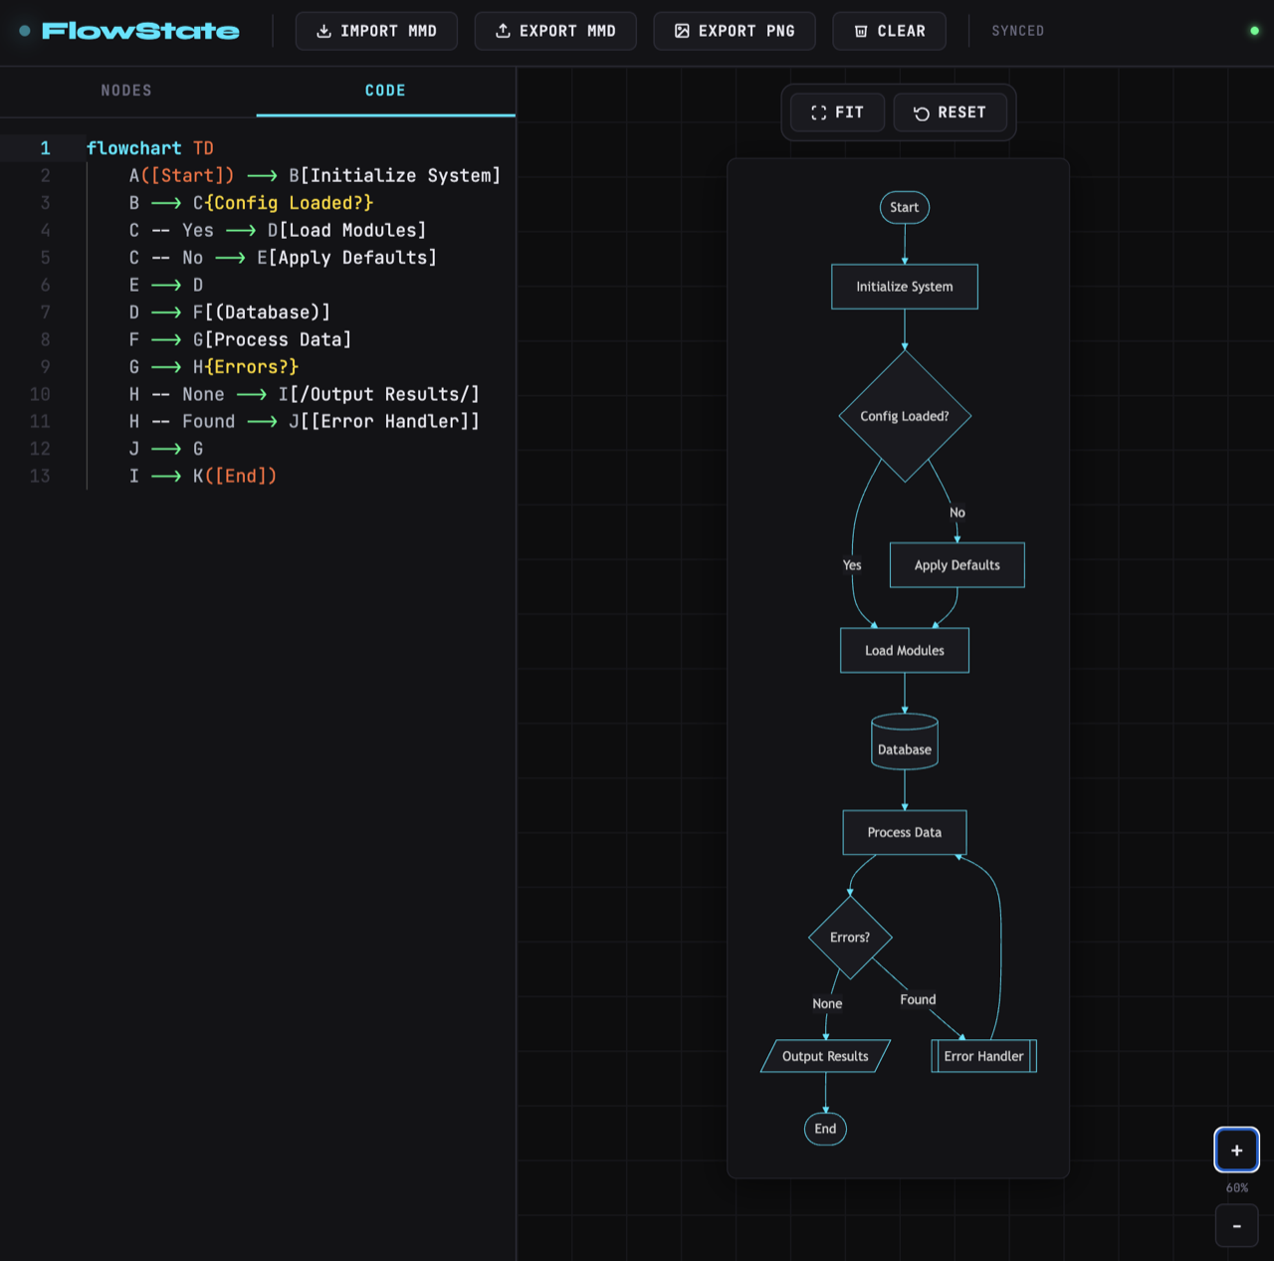Click the Config Loaded? decision diamond

click(905, 416)
